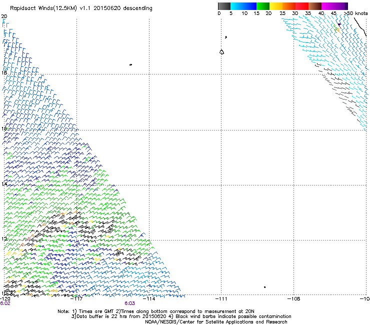The width and height of the screenshot is (370, 325).
Task: Click the '-111' longitude axis label
Action: (221, 299)
